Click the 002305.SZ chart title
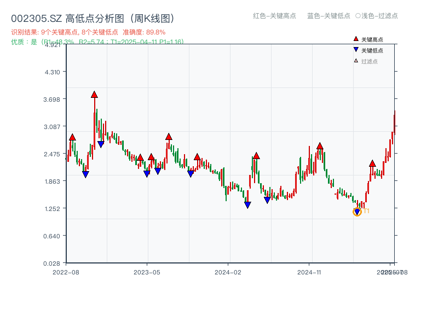This screenshot has height=328, width=438. [x=93, y=19]
